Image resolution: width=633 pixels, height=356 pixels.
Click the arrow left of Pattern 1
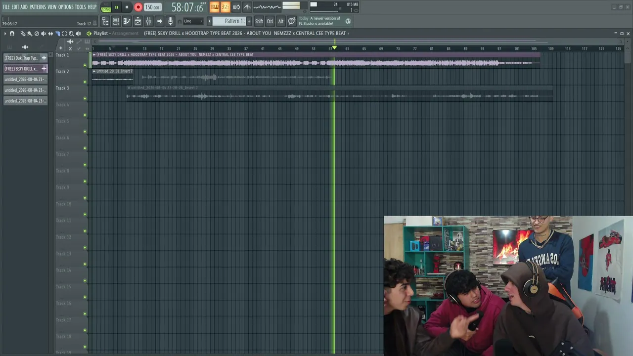[209, 21]
